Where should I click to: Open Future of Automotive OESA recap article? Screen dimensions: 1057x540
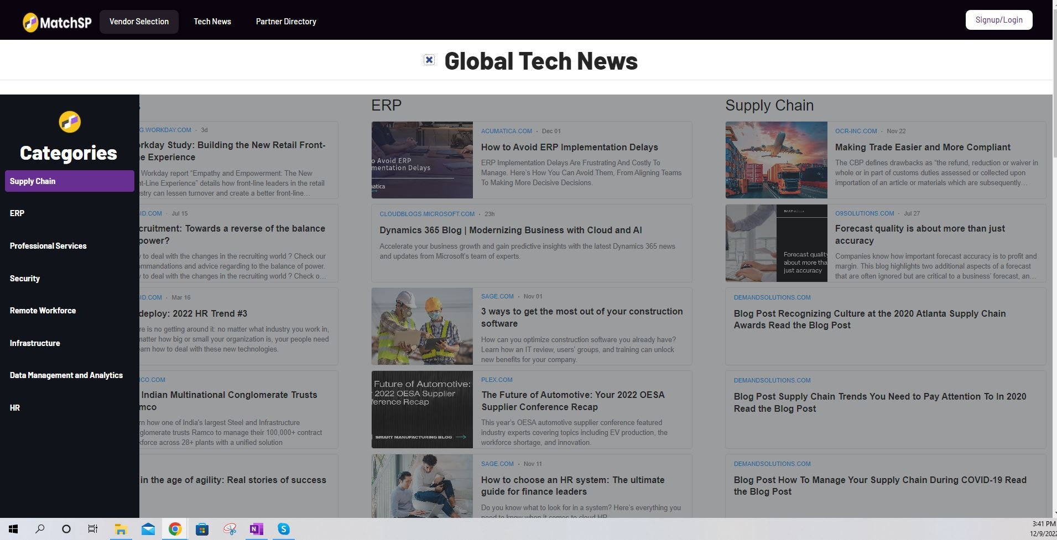coord(573,401)
